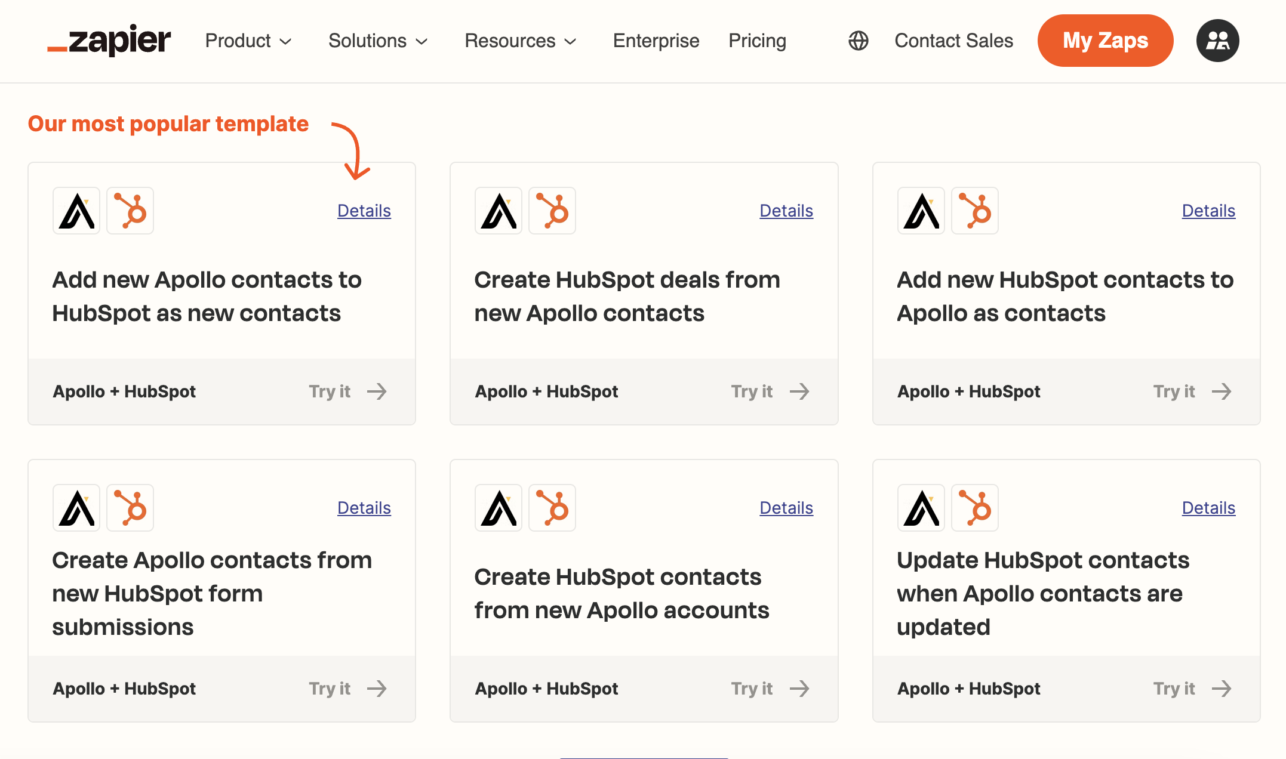
Task: Click HubSpot icon in 'from new Apollo accounts' card
Action: [552, 508]
